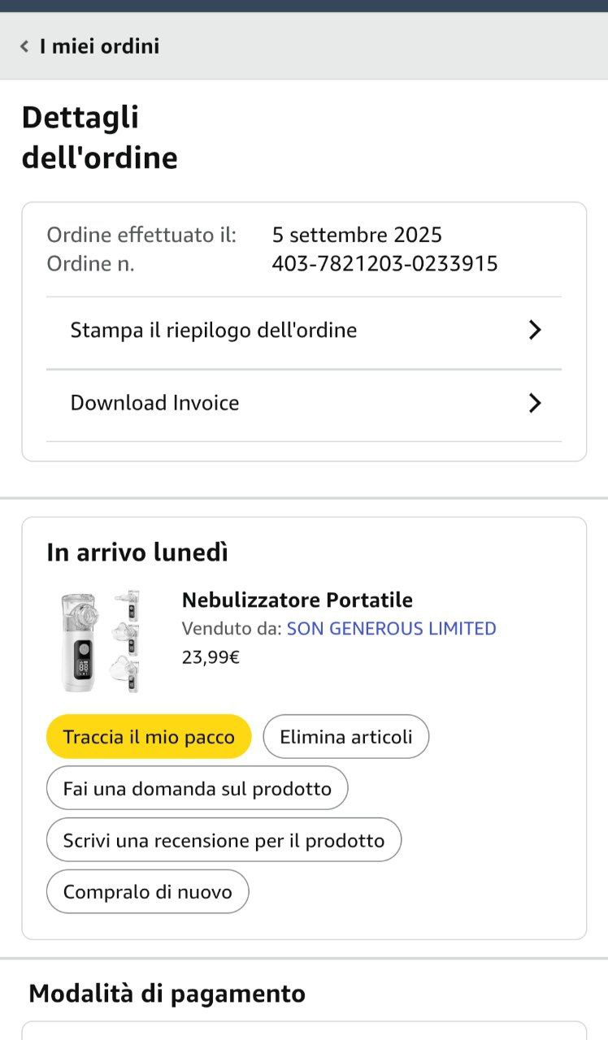Click the order date 5 settembre 2025
Viewport: 608px width, 1040px height.
click(x=357, y=235)
